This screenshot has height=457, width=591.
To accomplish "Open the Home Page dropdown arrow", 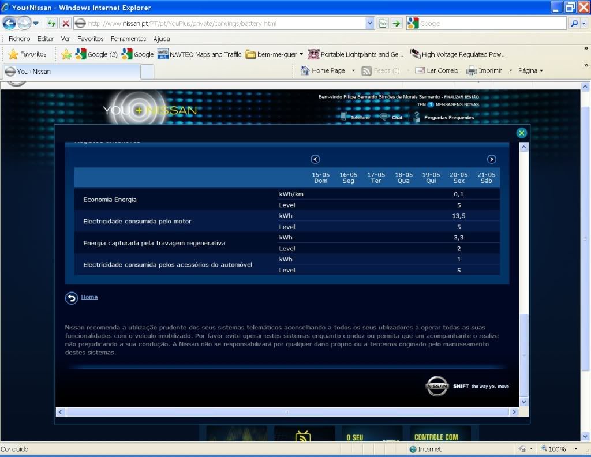I will pyautogui.click(x=353, y=70).
